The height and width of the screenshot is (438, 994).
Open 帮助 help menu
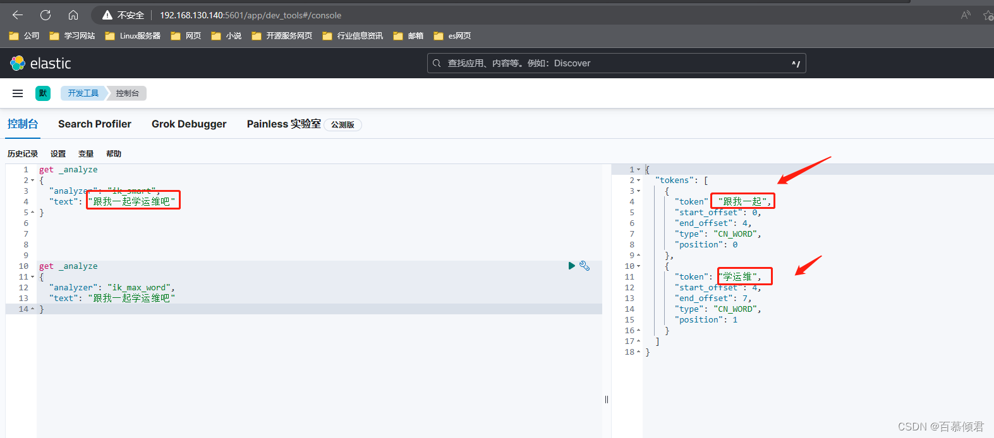pos(114,154)
